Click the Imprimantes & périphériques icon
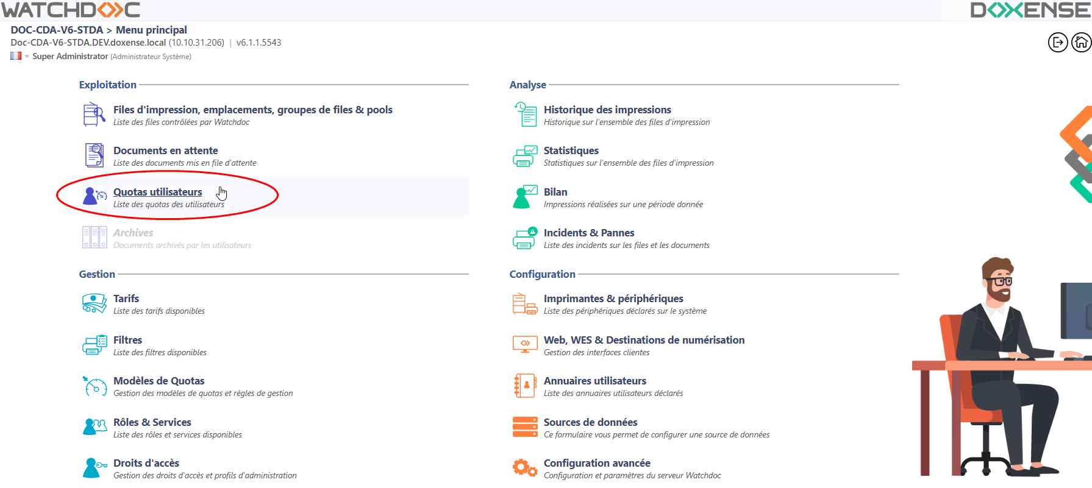The image size is (1092, 488). click(525, 303)
